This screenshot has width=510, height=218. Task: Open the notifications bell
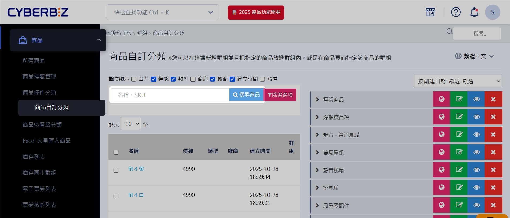pyautogui.click(x=474, y=12)
